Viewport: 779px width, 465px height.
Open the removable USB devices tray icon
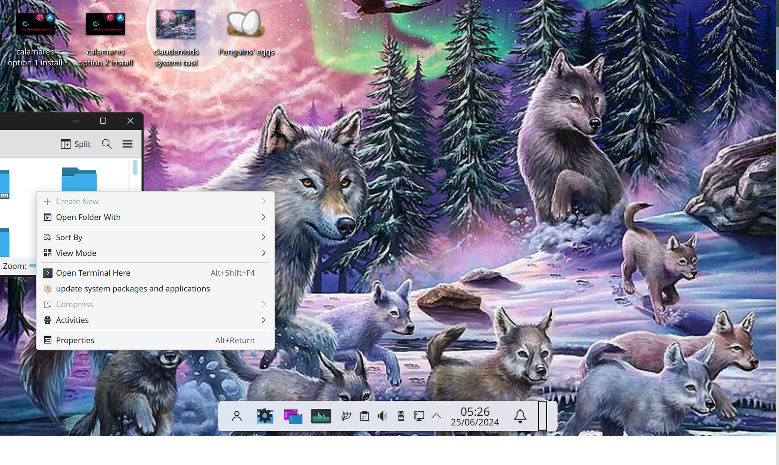tap(401, 416)
